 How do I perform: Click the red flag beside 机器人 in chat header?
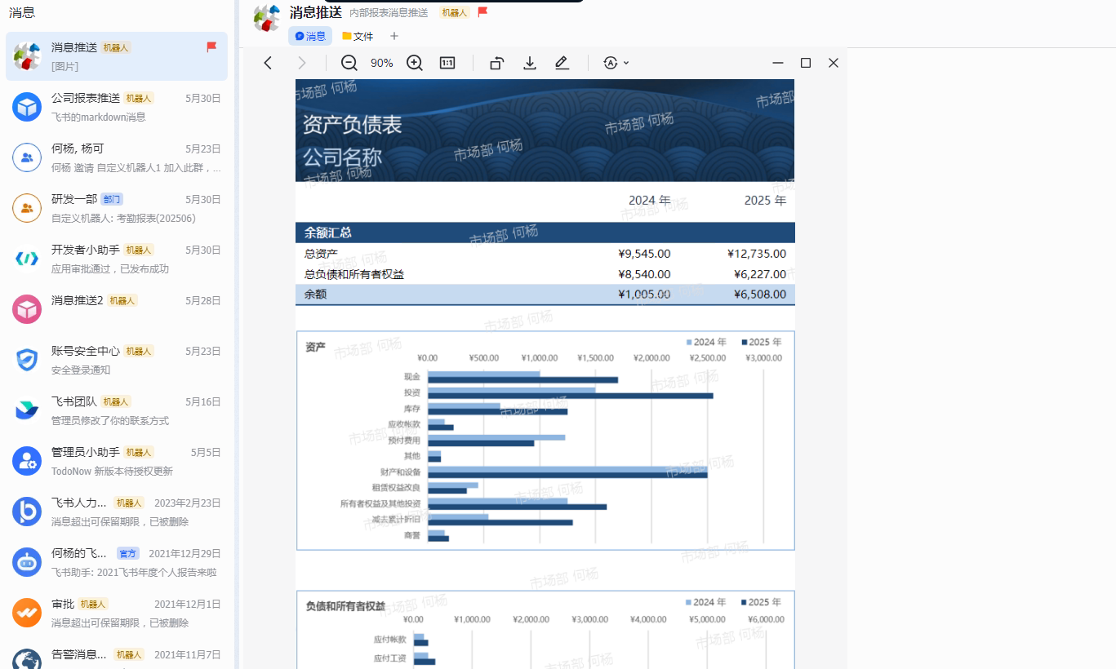482,12
